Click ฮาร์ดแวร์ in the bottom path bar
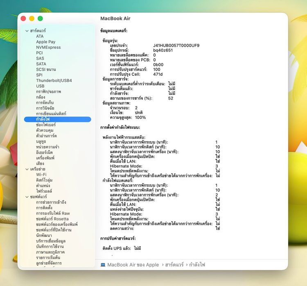Image resolution: width=307 pixels, height=286 pixels. (174, 265)
